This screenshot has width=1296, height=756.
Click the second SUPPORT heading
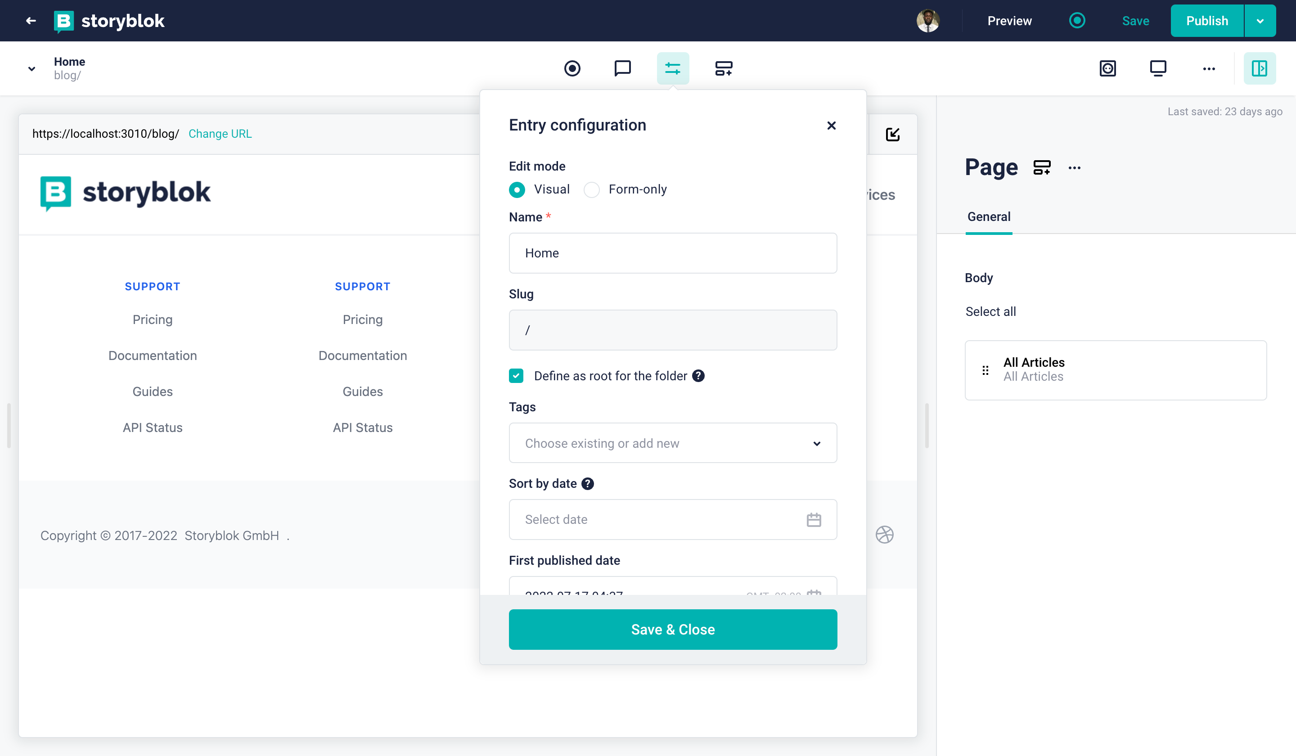click(363, 287)
